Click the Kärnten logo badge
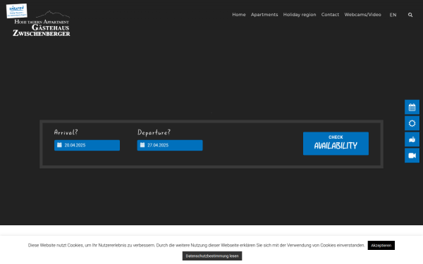 point(17,11)
